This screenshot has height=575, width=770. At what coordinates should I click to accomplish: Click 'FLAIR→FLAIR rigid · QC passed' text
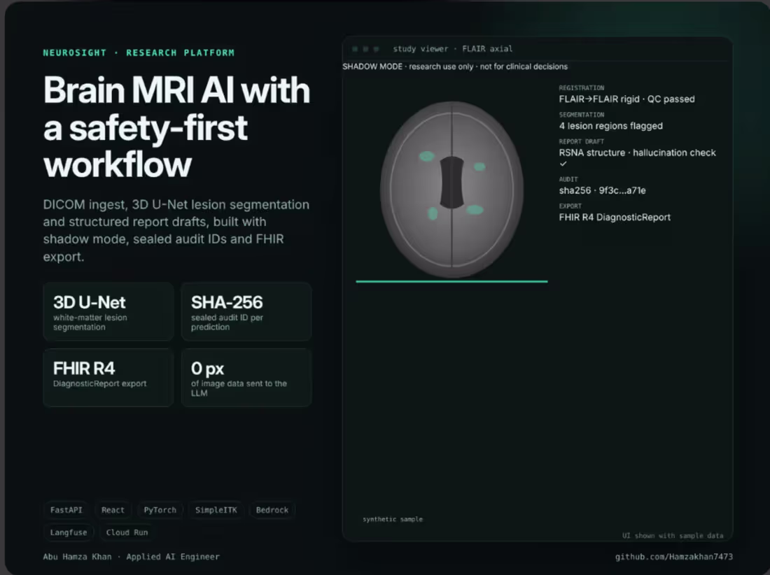pos(626,99)
